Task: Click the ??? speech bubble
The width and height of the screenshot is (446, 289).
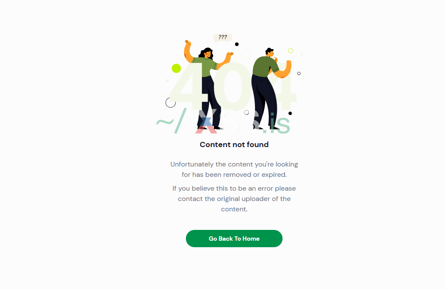Action: pos(223,38)
